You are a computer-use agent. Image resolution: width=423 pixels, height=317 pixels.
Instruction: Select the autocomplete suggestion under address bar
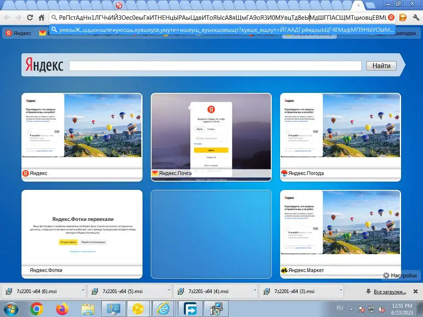pyautogui.click(x=223, y=30)
